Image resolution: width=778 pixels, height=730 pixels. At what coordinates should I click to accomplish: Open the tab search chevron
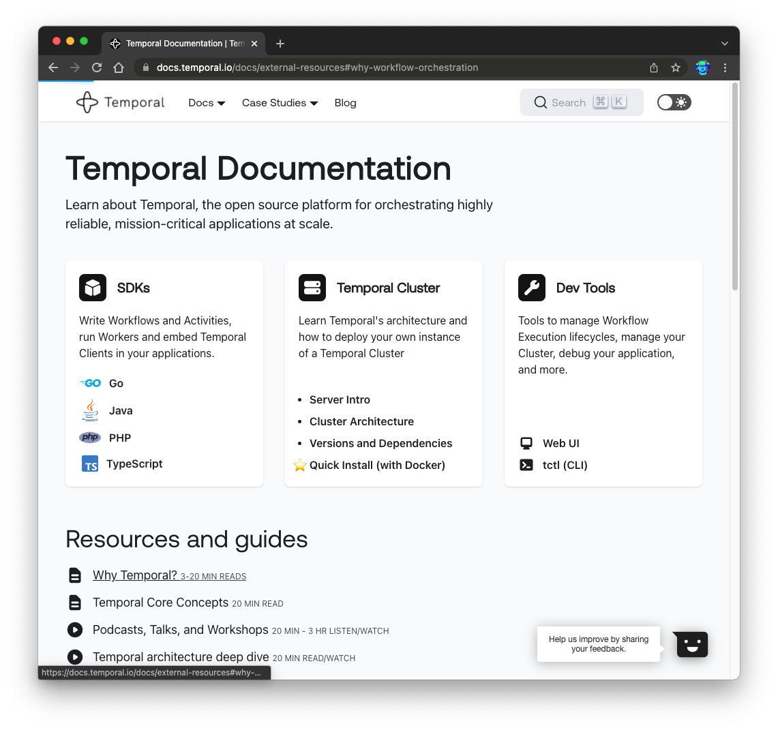(x=724, y=44)
